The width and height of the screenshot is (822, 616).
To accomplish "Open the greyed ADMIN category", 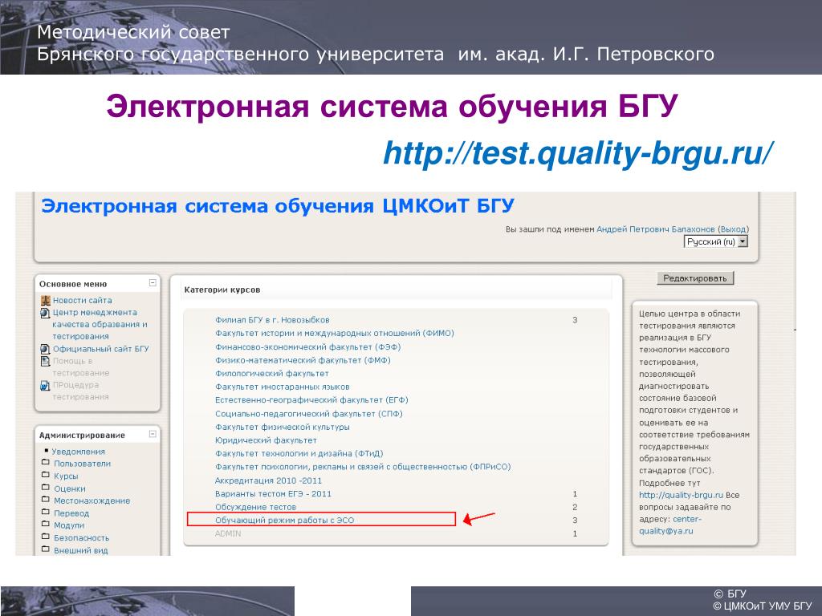I will (227, 533).
